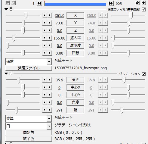
Task: Decrease left 透明度 value with left arrow
Action: pyautogui.click(x=45, y=45)
